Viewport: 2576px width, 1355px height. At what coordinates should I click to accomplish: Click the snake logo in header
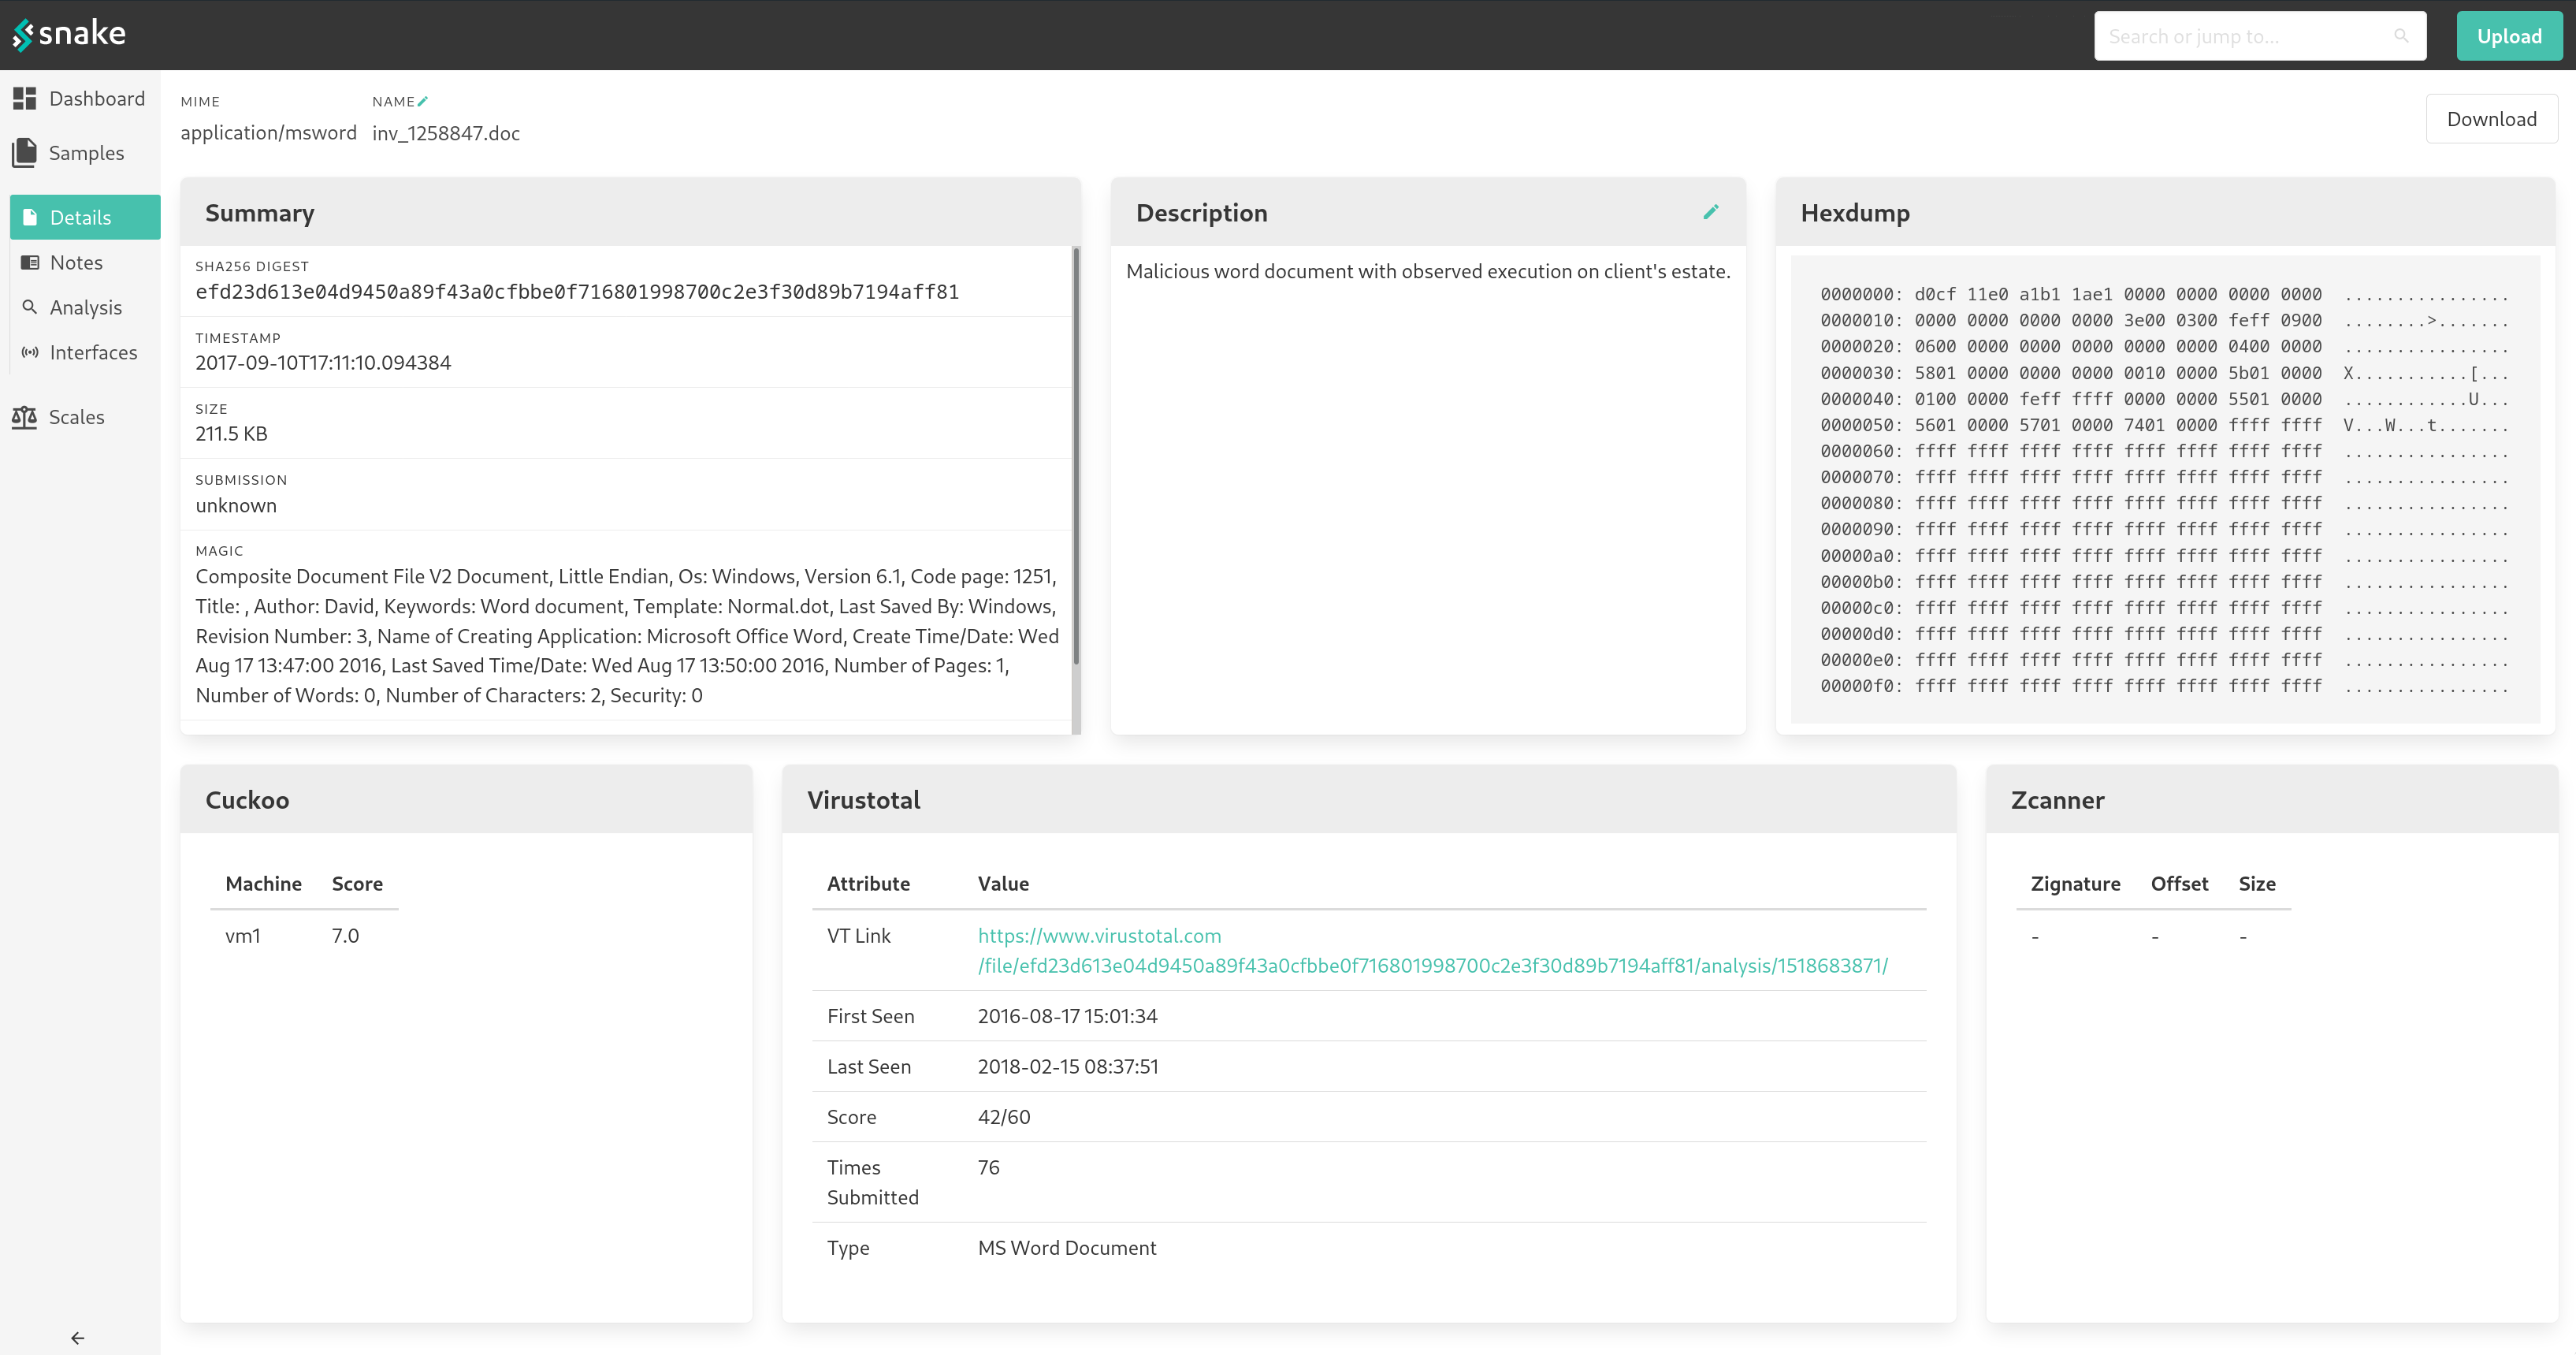click(69, 34)
